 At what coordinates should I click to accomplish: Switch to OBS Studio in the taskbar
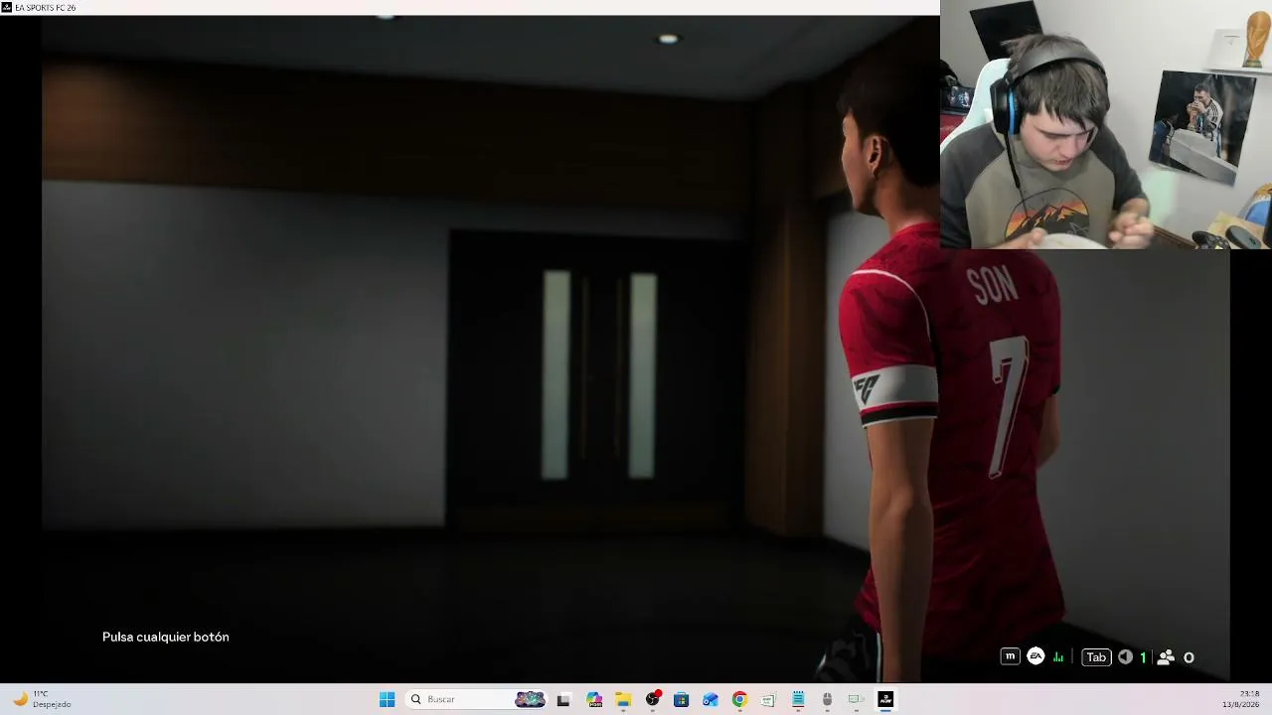pyautogui.click(x=652, y=699)
